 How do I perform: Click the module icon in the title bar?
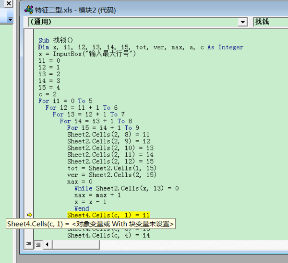click(28, 9)
